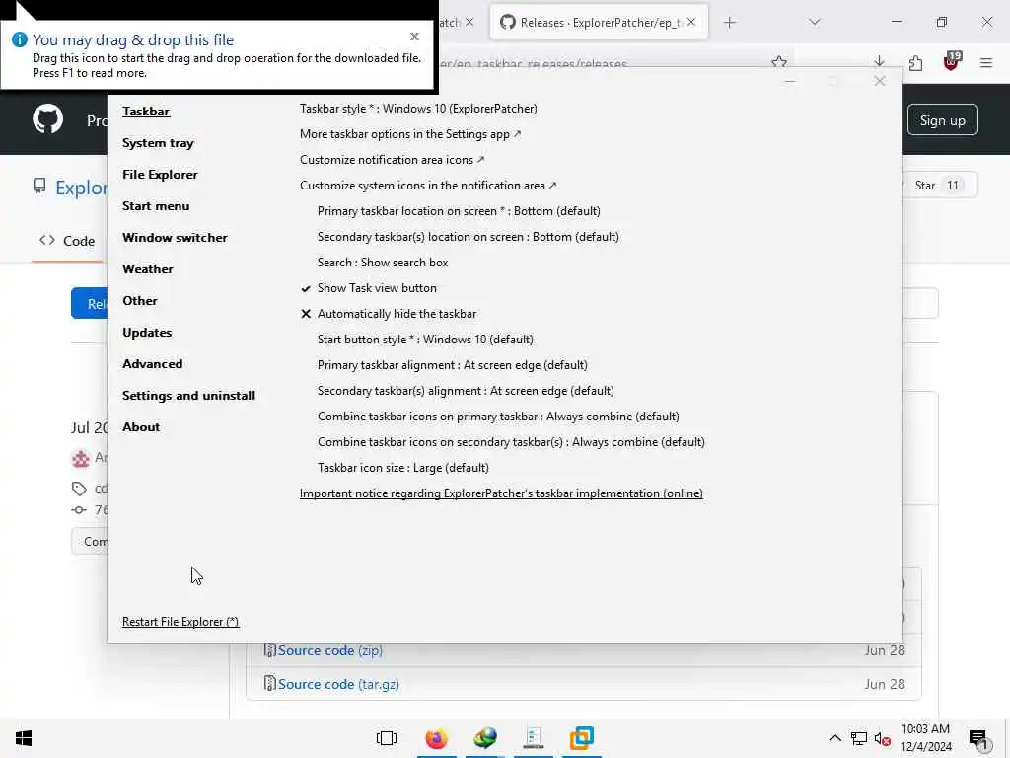Click the info icon in the tip popup
The width and height of the screenshot is (1010, 758).
coord(20,39)
